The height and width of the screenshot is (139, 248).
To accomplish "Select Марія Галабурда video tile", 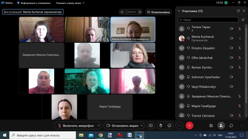I will [110, 107].
